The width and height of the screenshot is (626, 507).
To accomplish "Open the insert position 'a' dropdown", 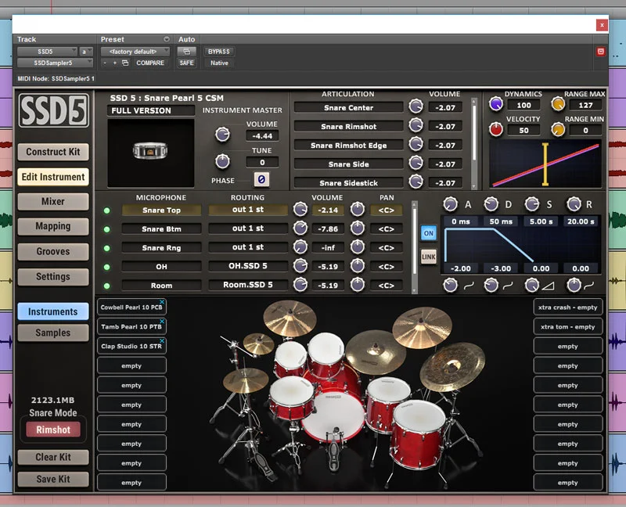I will [86, 52].
